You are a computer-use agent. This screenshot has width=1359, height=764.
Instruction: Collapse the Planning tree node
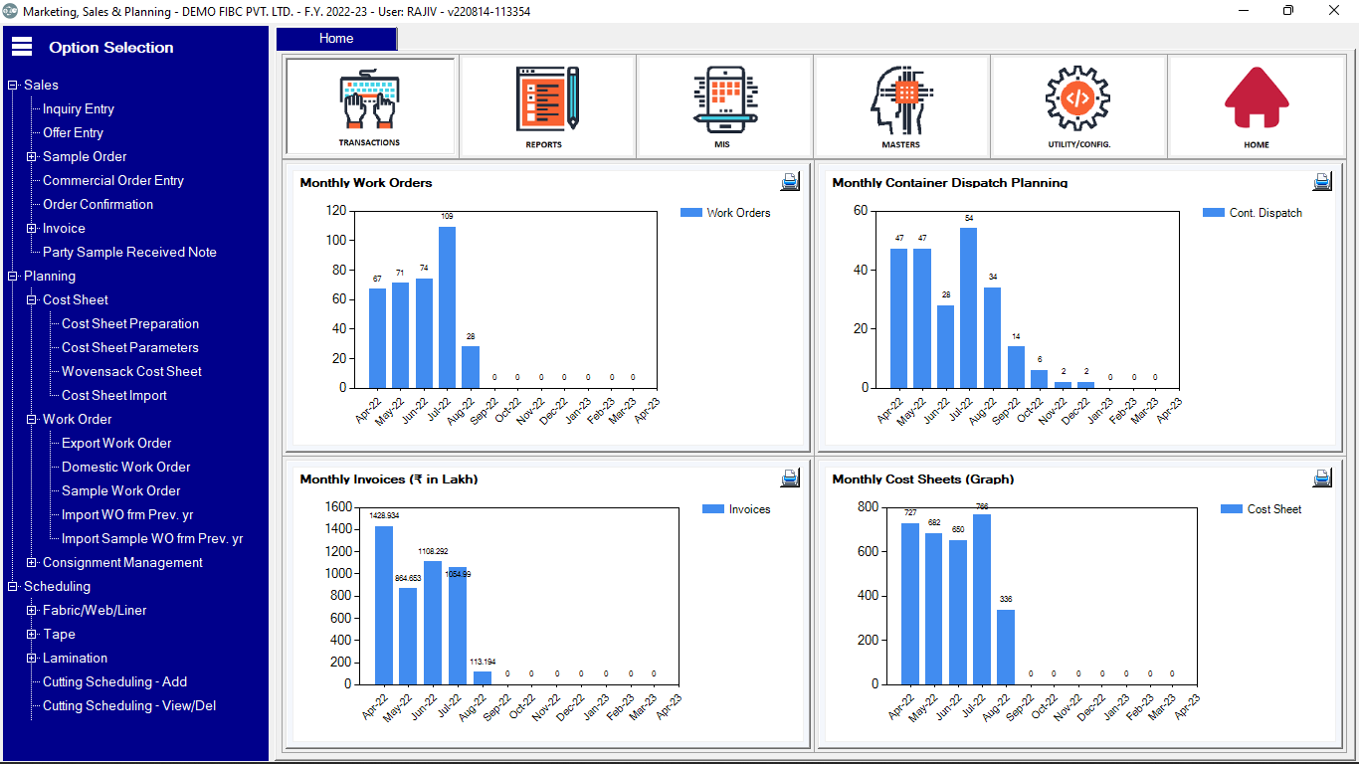click(13, 277)
